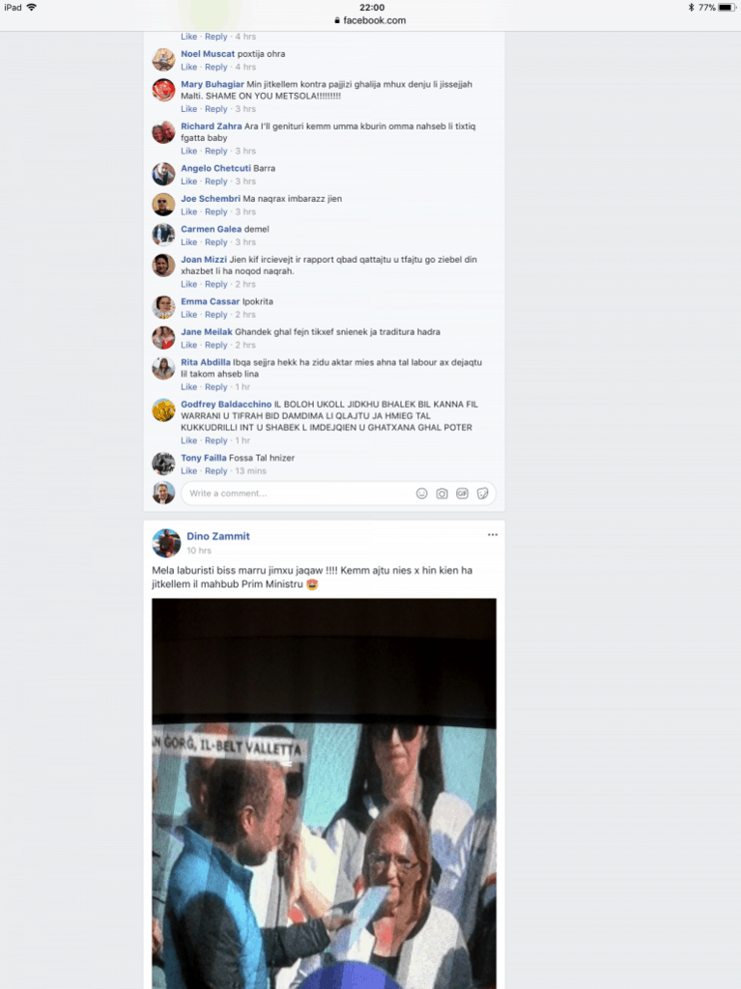Open the 10 hrs post timestamp
741x989 pixels.
[199, 551]
